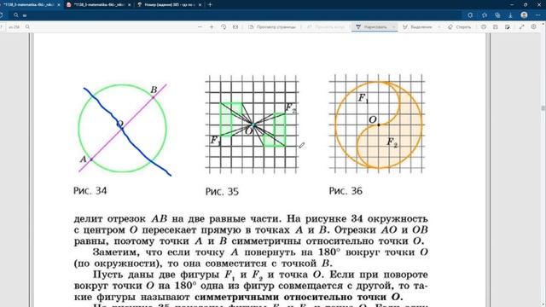Image resolution: width=546 pixels, height=307 pixels.
Task: Click the caption Рис. 36
Action: (346, 191)
